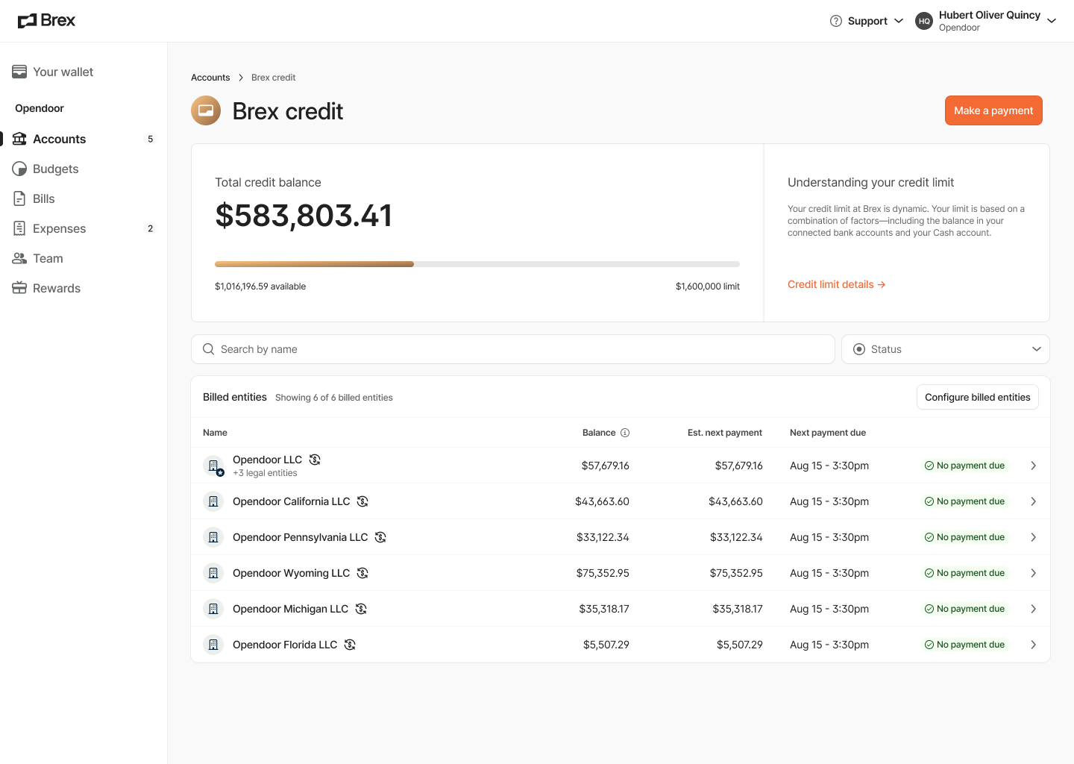This screenshot has width=1074, height=764.
Task: Click the autopay icon beside Opendoor Florida LLC
Action: [x=350, y=645]
